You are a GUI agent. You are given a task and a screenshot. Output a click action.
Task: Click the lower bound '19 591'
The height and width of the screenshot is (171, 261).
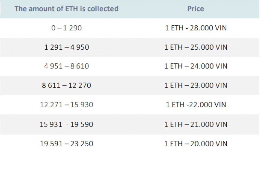pos(51,144)
